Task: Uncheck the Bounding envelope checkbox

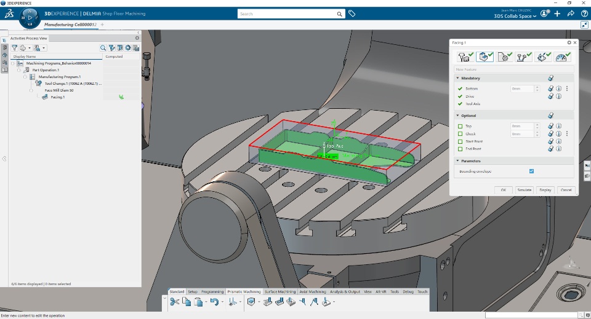Action: (531, 171)
